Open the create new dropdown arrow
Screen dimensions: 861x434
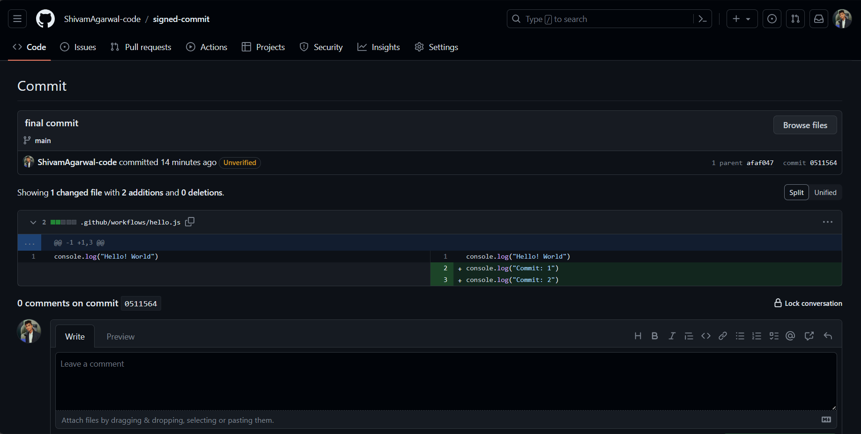(748, 19)
